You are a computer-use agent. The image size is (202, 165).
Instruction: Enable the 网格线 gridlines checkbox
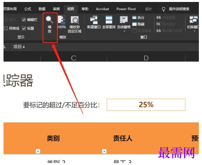[6, 28]
